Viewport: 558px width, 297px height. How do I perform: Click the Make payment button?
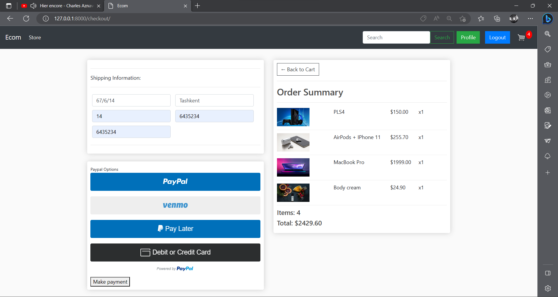click(x=110, y=282)
